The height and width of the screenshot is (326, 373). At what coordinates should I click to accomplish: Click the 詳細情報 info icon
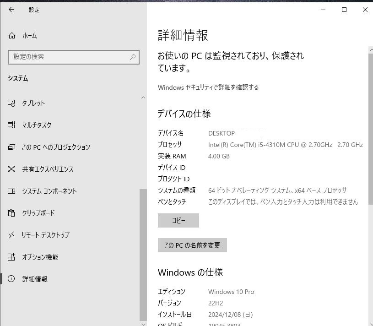11,279
